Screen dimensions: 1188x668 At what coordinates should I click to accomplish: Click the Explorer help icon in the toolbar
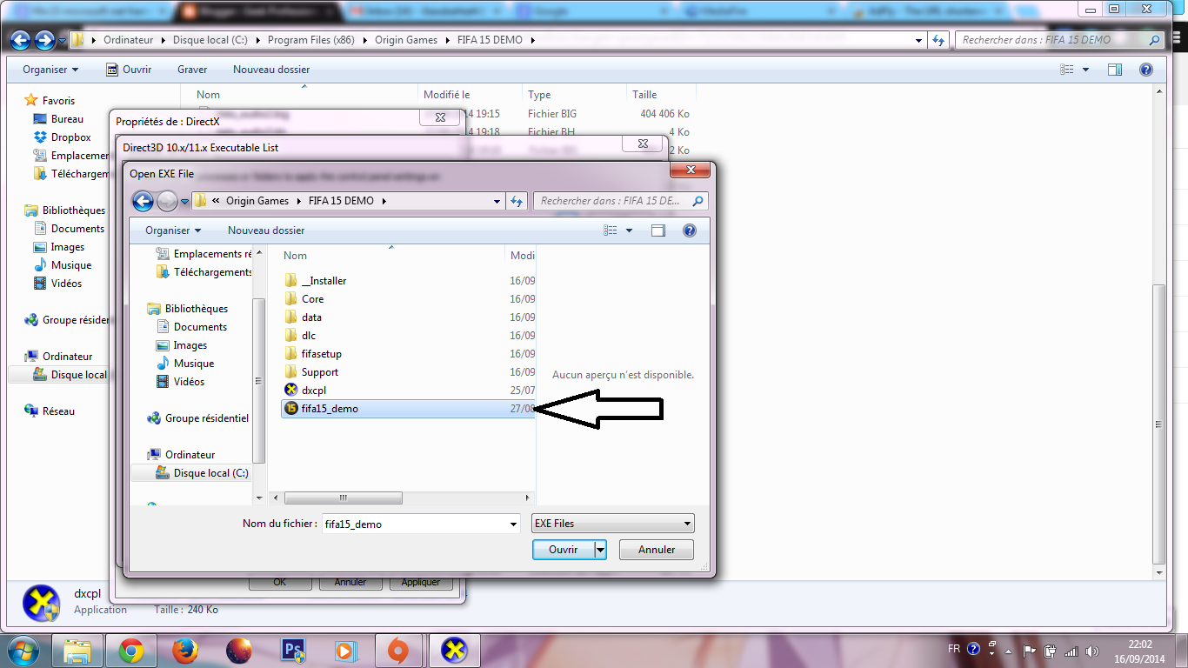click(1146, 70)
